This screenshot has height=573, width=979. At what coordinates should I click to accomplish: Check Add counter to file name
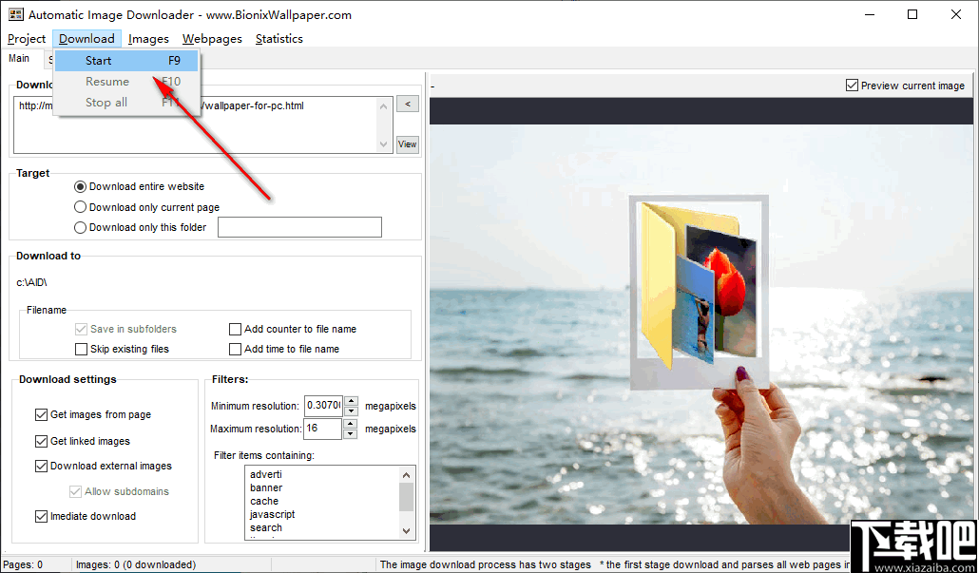click(235, 329)
